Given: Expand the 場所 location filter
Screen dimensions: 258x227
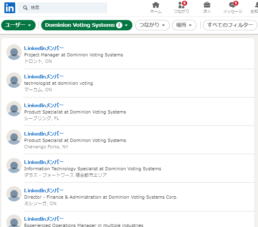Looking at the screenshot, I should tap(184, 25).
